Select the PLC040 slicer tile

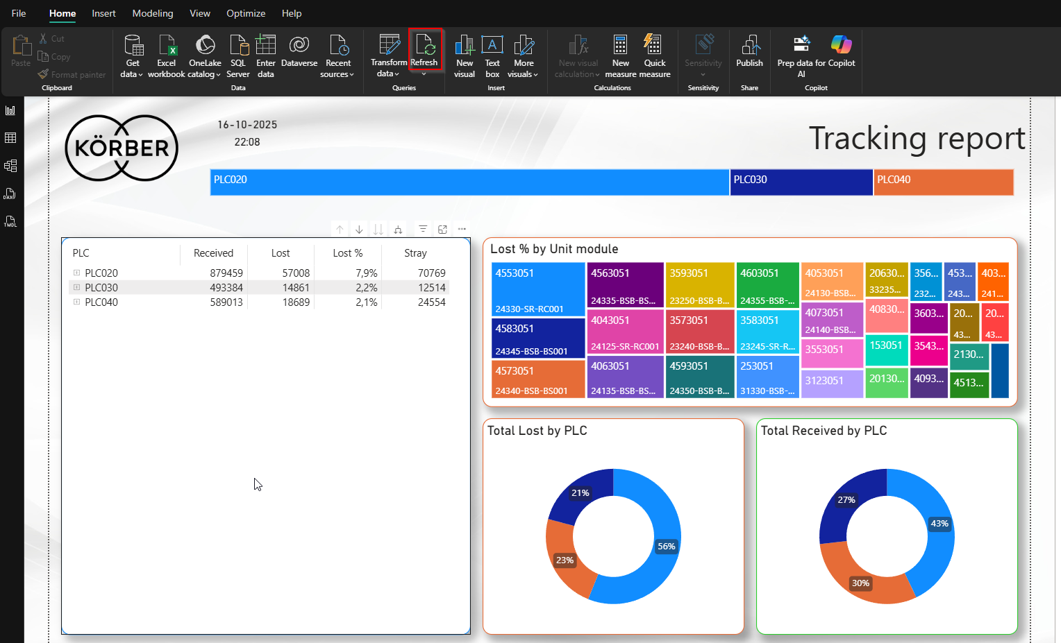943,182
